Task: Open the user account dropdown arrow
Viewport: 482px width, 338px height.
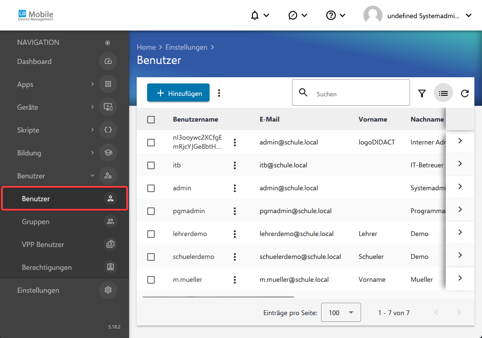Action: [x=469, y=15]
